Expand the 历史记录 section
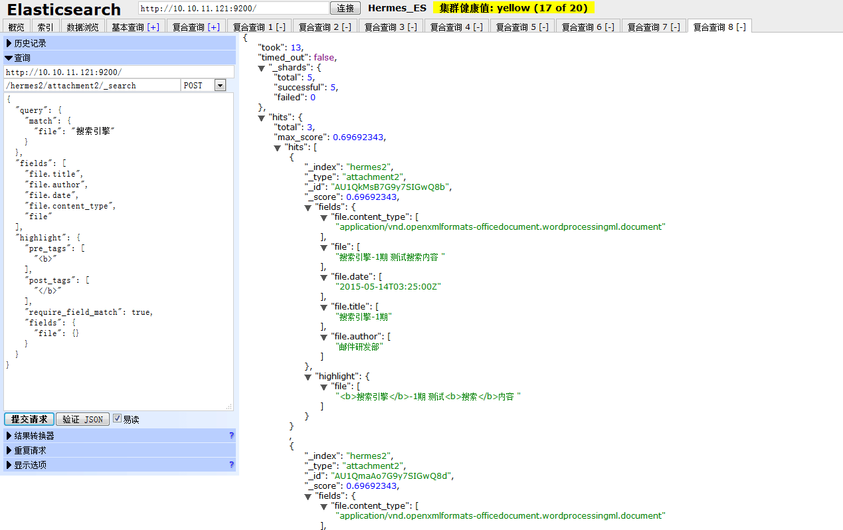 (x=120, y=43)
